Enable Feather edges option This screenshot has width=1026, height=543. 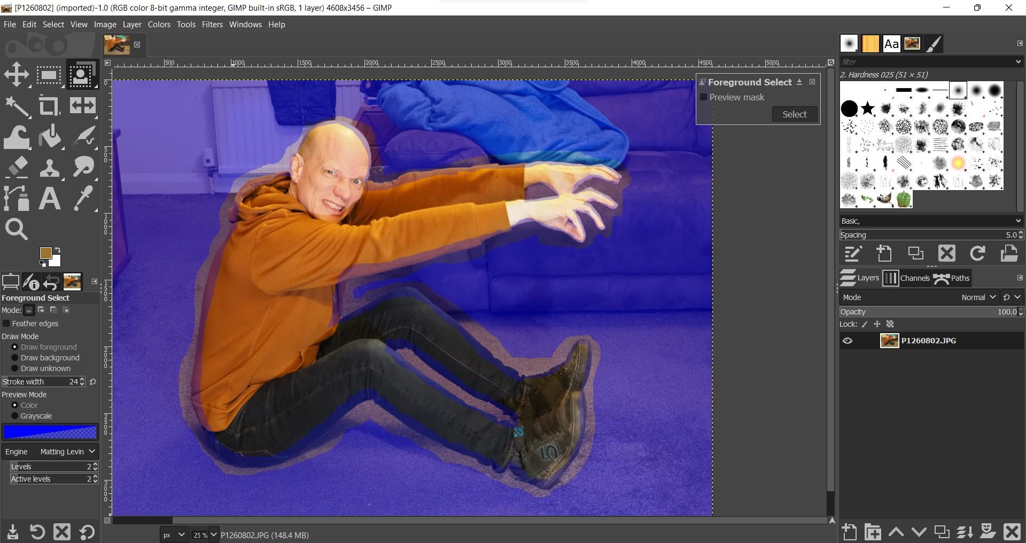(6, 324)
